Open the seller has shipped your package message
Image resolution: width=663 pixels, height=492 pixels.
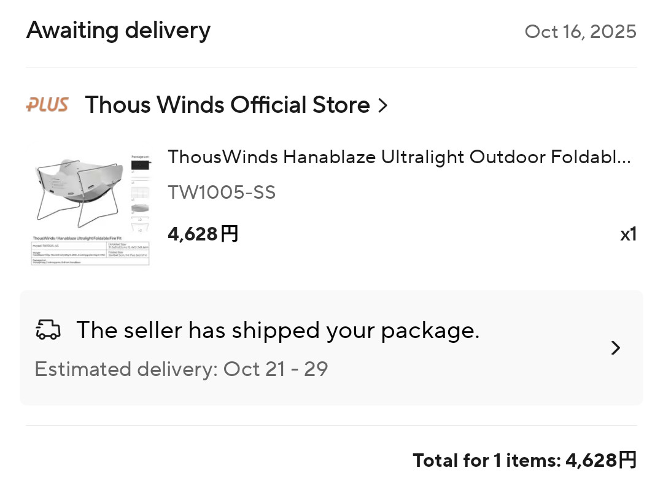point(277,330)
